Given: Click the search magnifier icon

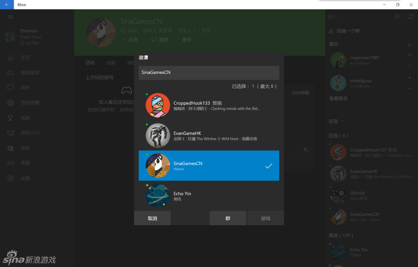Looking at the screenshot, I should 397,17.
